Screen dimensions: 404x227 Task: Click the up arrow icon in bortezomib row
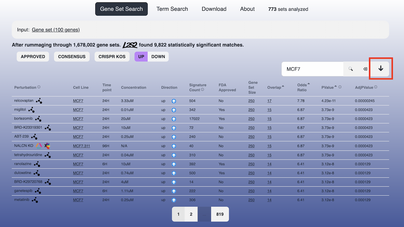174,119
